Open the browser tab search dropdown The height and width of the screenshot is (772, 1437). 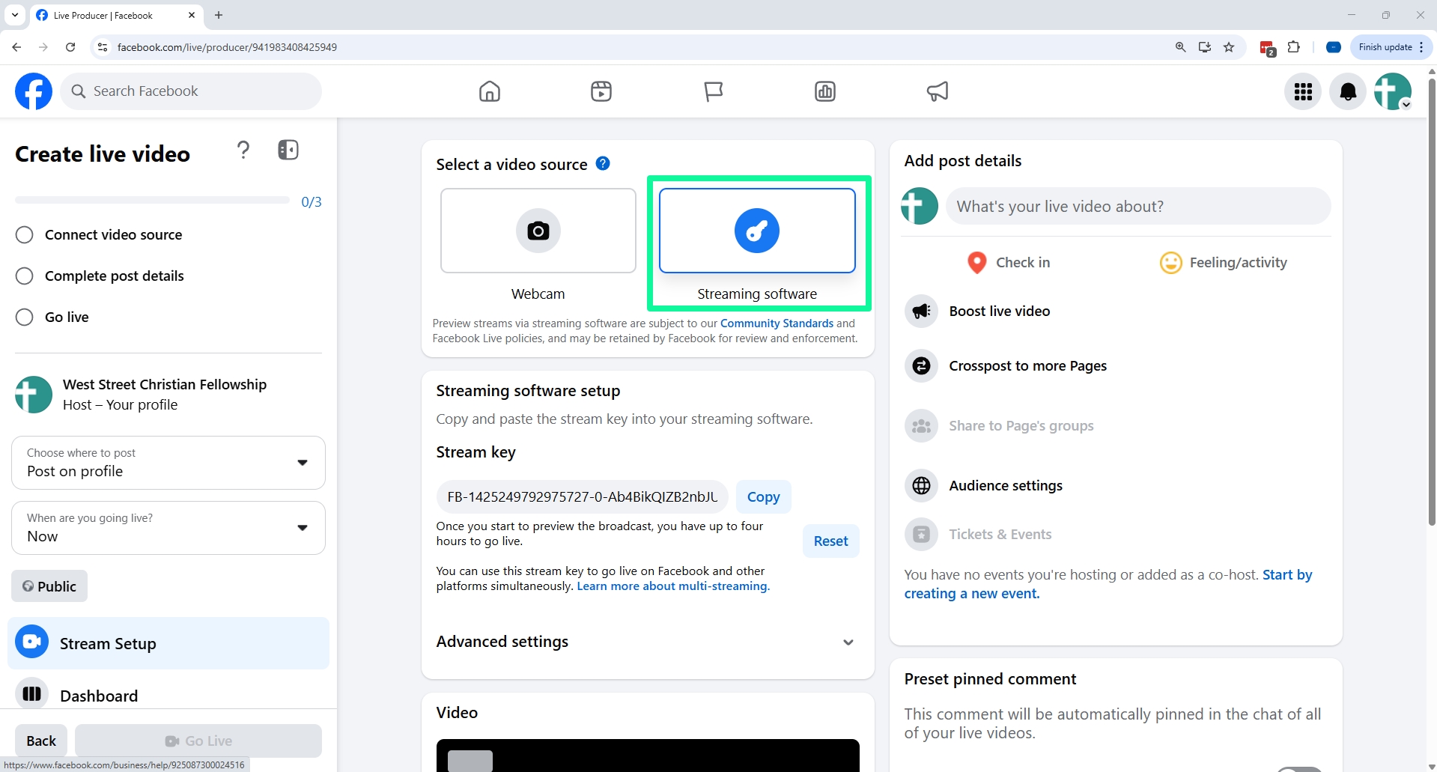14,15
